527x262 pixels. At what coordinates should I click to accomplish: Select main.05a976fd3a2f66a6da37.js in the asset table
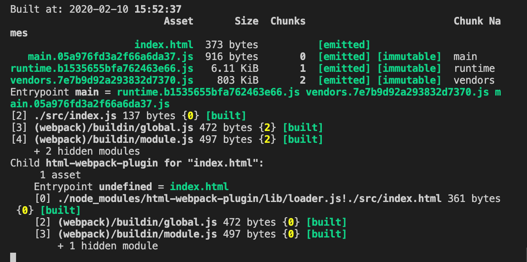[110, 56]
